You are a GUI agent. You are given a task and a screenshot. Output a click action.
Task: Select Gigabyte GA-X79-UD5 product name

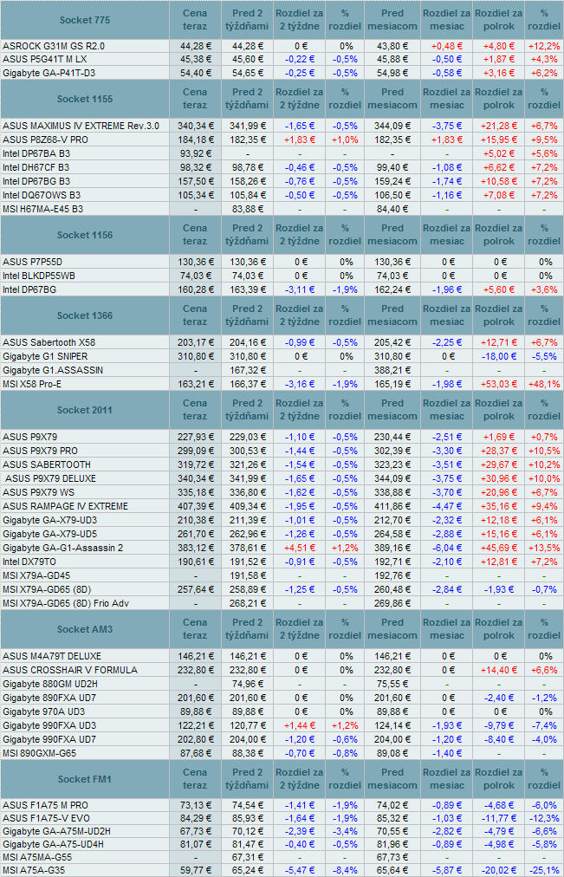click(x=49, y=534)
